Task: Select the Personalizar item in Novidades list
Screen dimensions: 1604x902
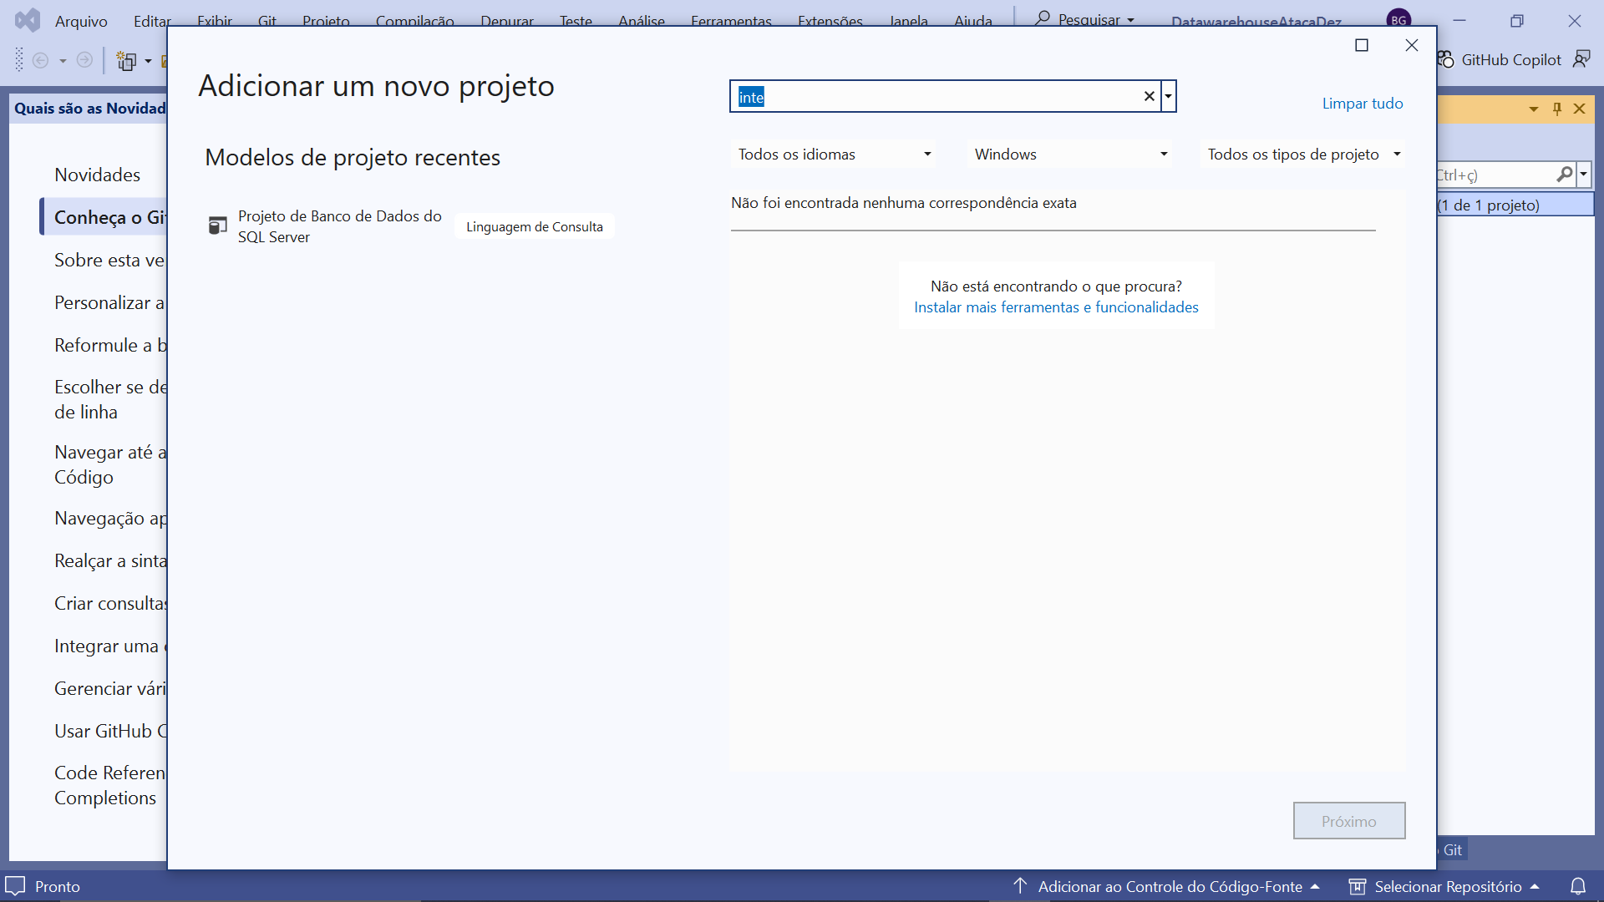Action: pyautogui.click(x=109, y=302)
